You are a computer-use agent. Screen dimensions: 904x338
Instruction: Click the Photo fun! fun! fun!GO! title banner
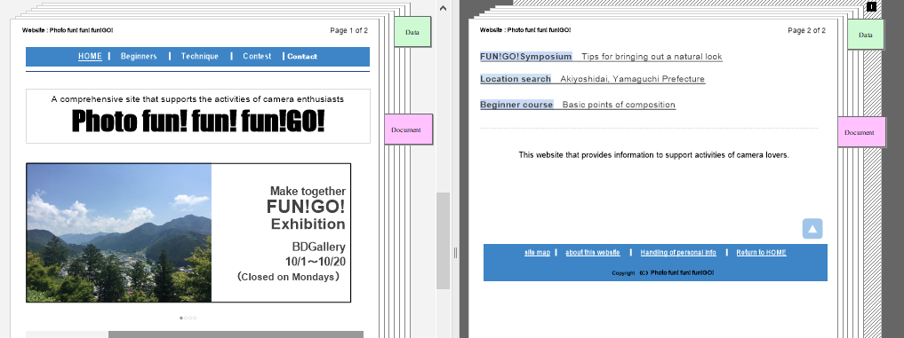197,122
